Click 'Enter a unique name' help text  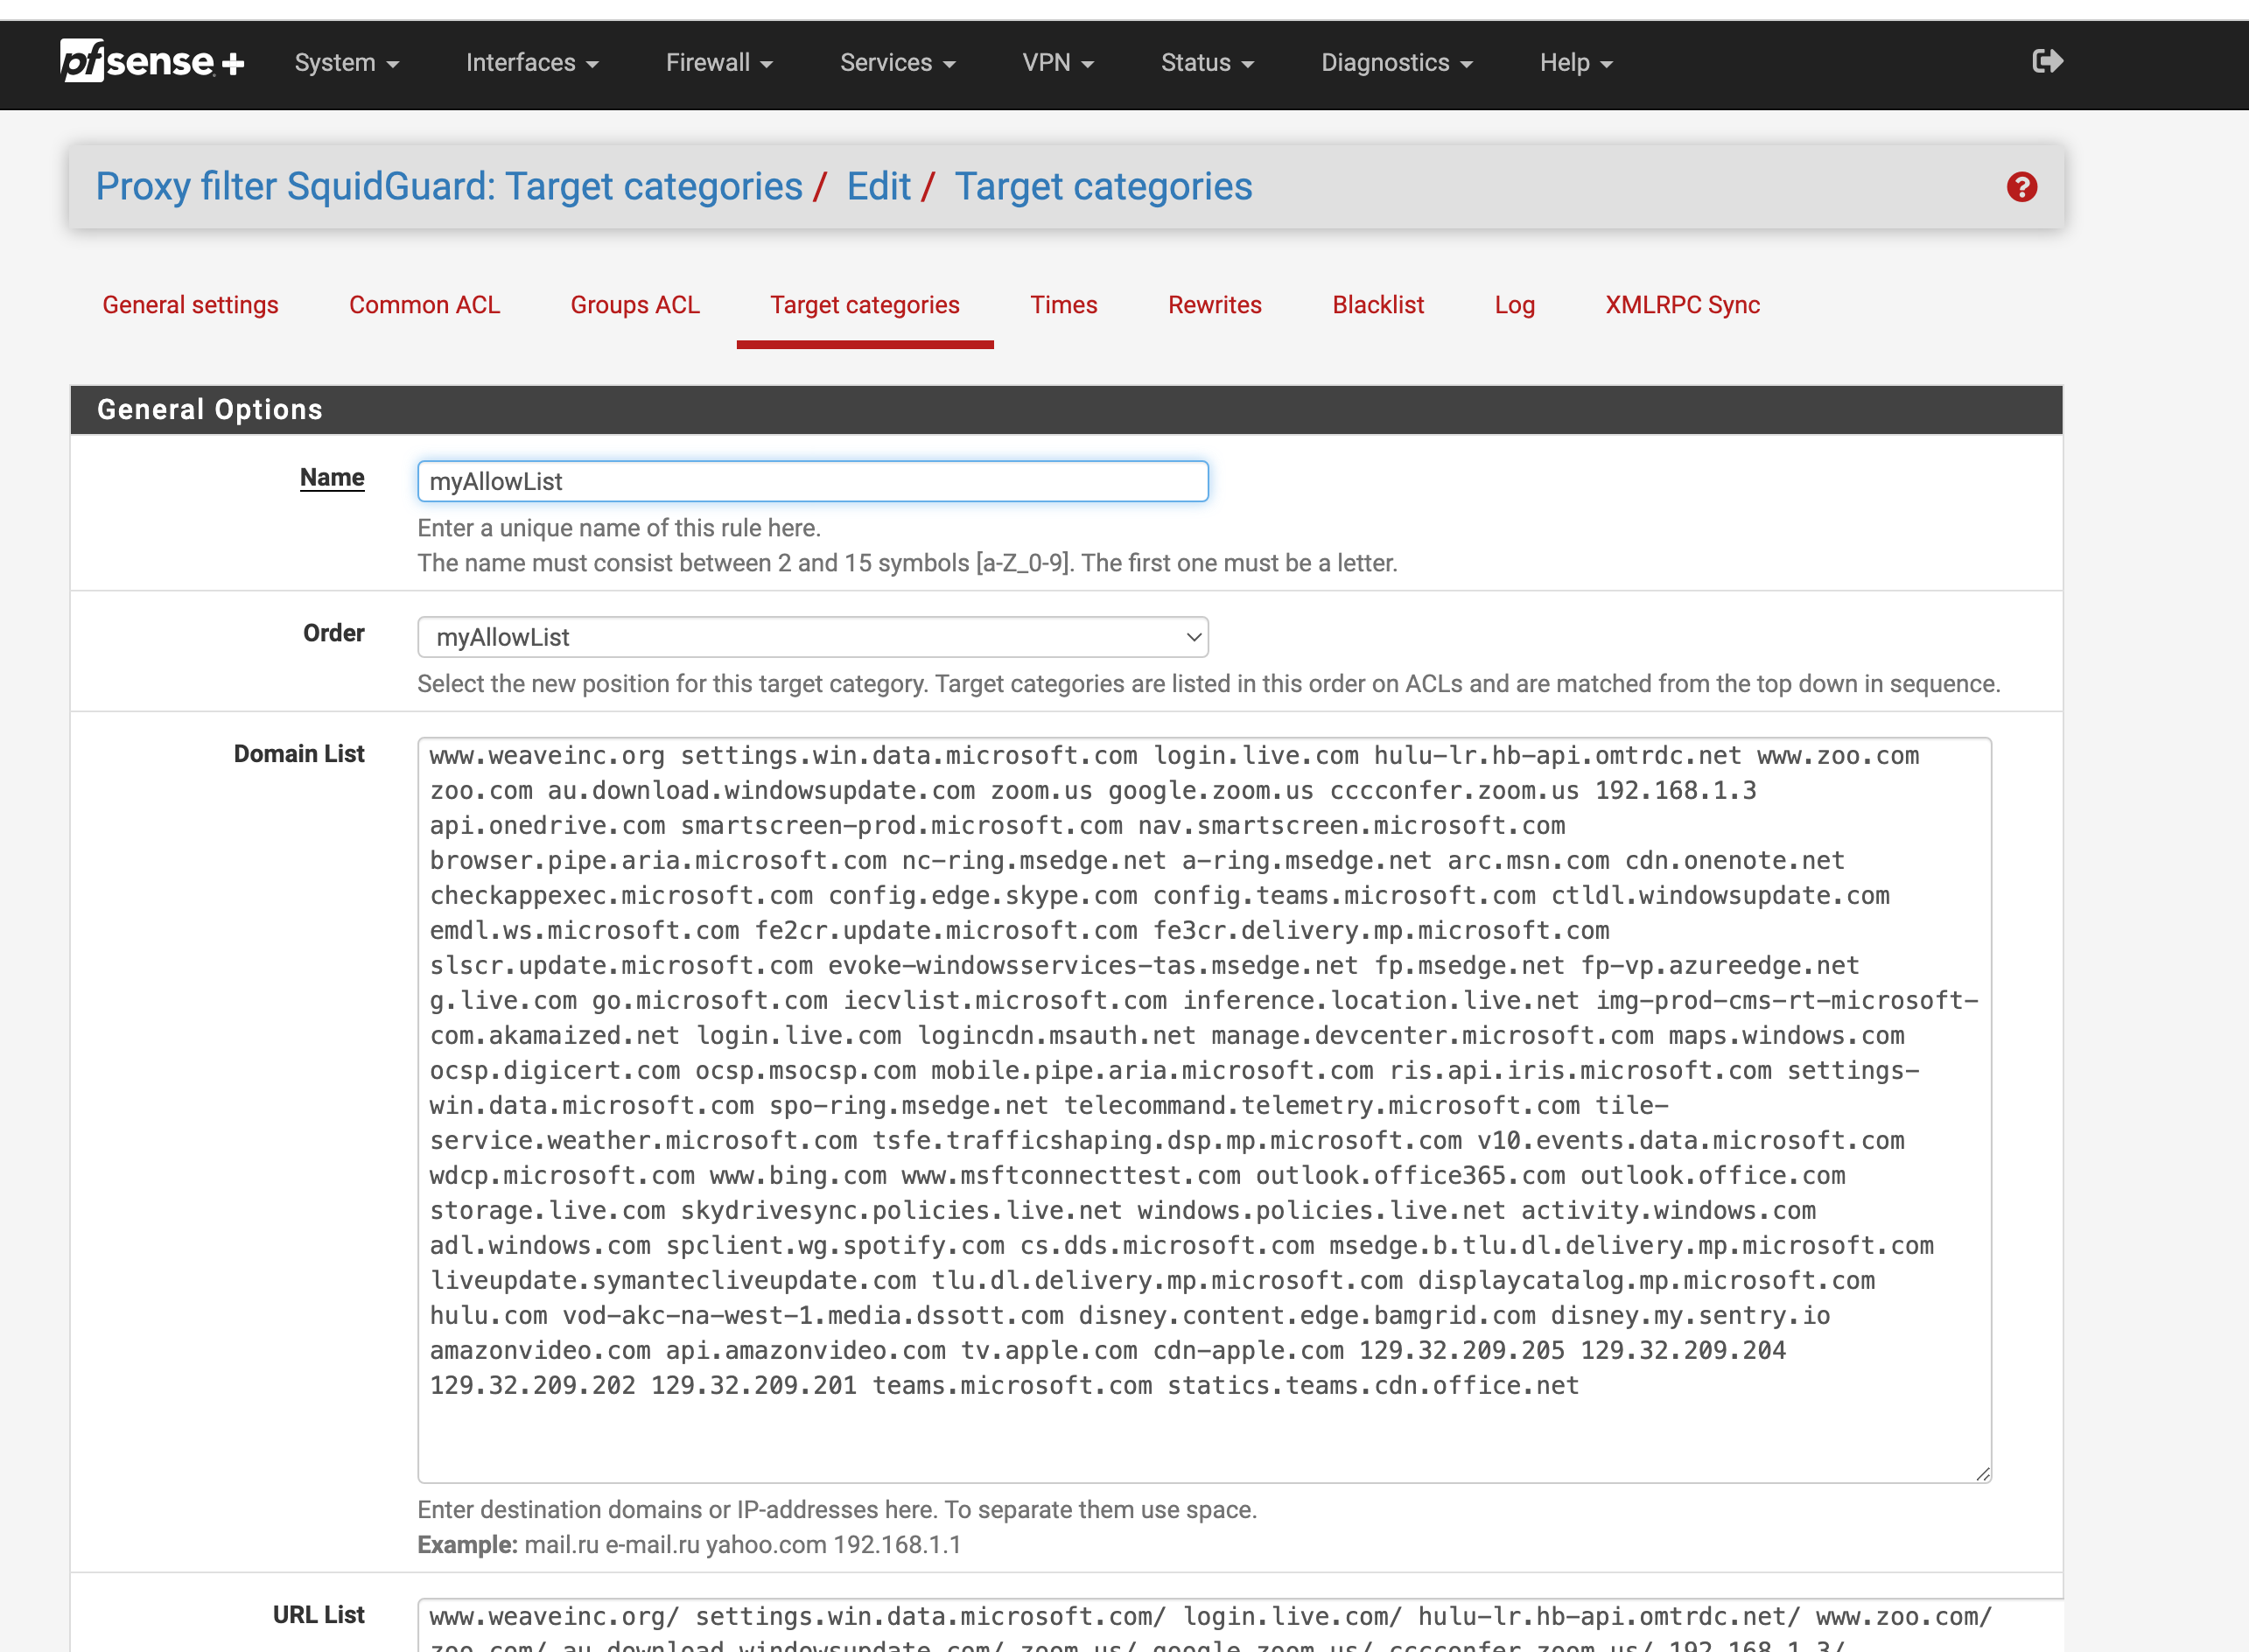click(619, 528)
